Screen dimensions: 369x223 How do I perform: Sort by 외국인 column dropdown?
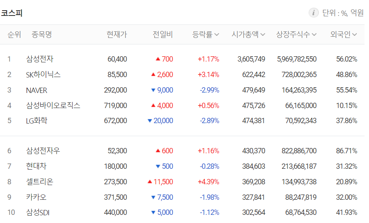point(344,35)
